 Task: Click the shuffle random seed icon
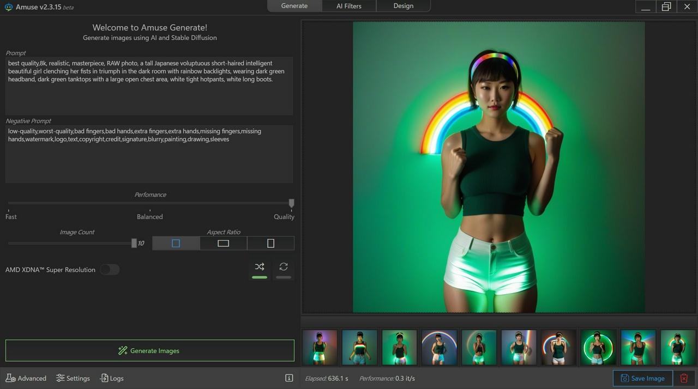[260, 267]
